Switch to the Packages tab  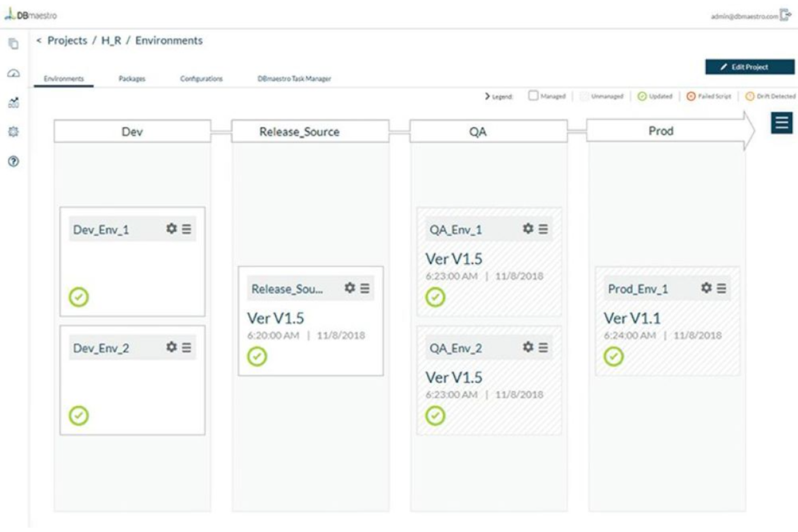[132, 78]
